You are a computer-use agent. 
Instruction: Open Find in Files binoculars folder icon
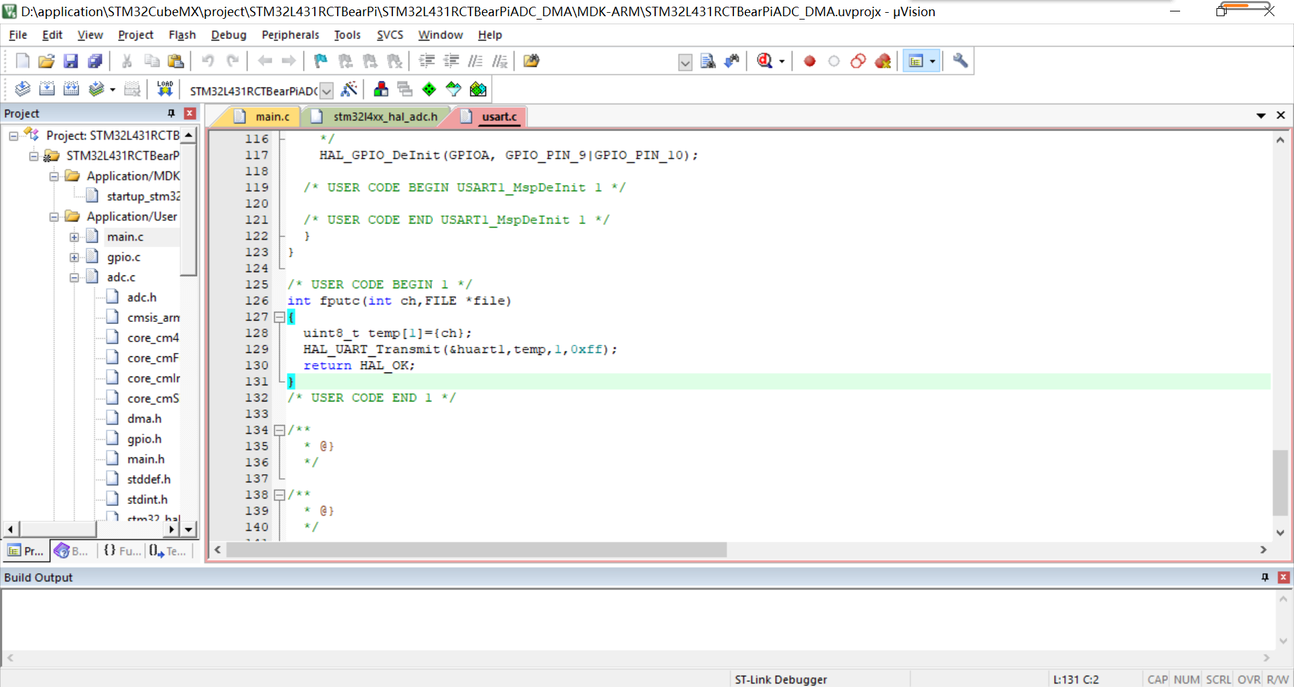pos(531,61)
